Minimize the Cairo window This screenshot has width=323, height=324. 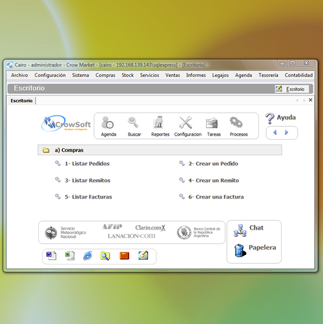click(282, 63)
